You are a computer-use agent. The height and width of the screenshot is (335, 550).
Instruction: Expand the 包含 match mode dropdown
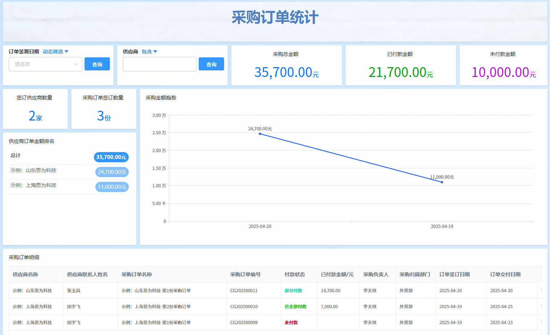149,52
